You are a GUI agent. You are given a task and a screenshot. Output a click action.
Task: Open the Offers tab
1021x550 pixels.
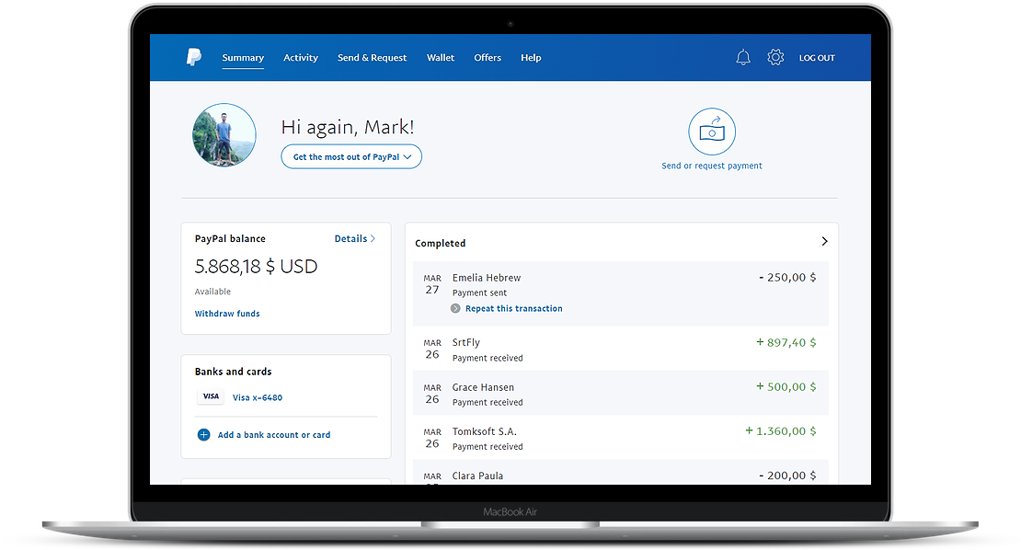coord(488,58)
